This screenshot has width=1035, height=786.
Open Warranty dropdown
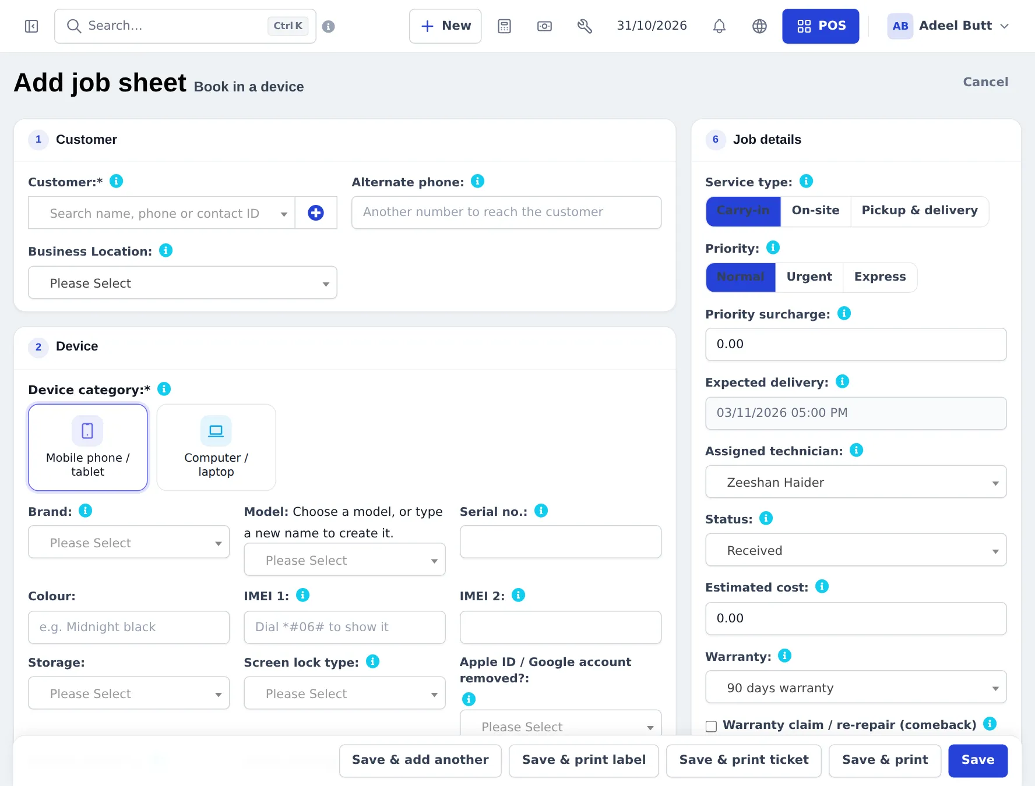coord(856,688)
